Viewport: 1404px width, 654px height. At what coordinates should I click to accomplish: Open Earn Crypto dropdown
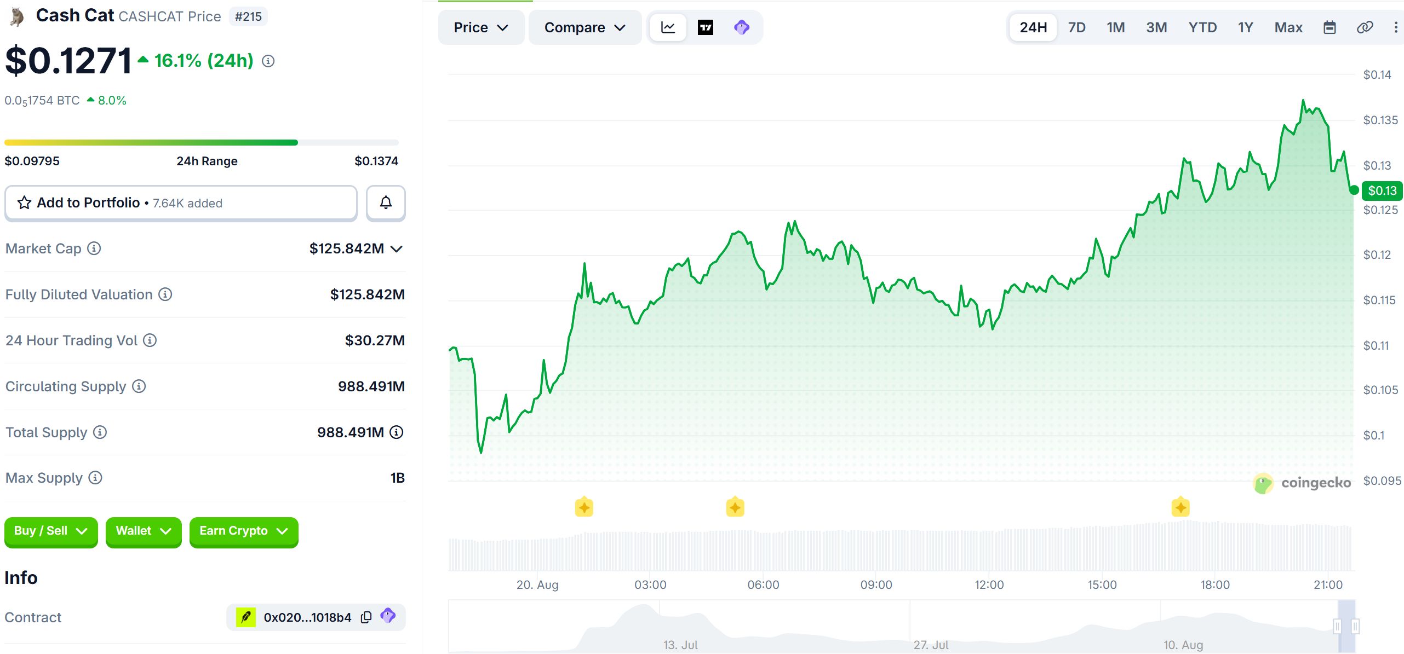[x=244, y=531]
